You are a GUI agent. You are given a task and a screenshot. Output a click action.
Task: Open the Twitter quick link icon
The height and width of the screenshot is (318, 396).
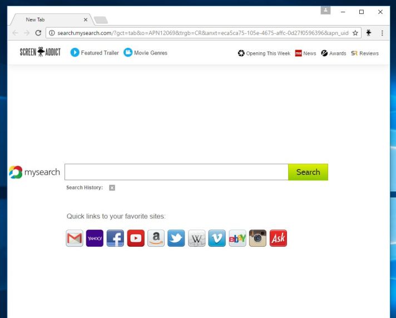tap(176, 238)
